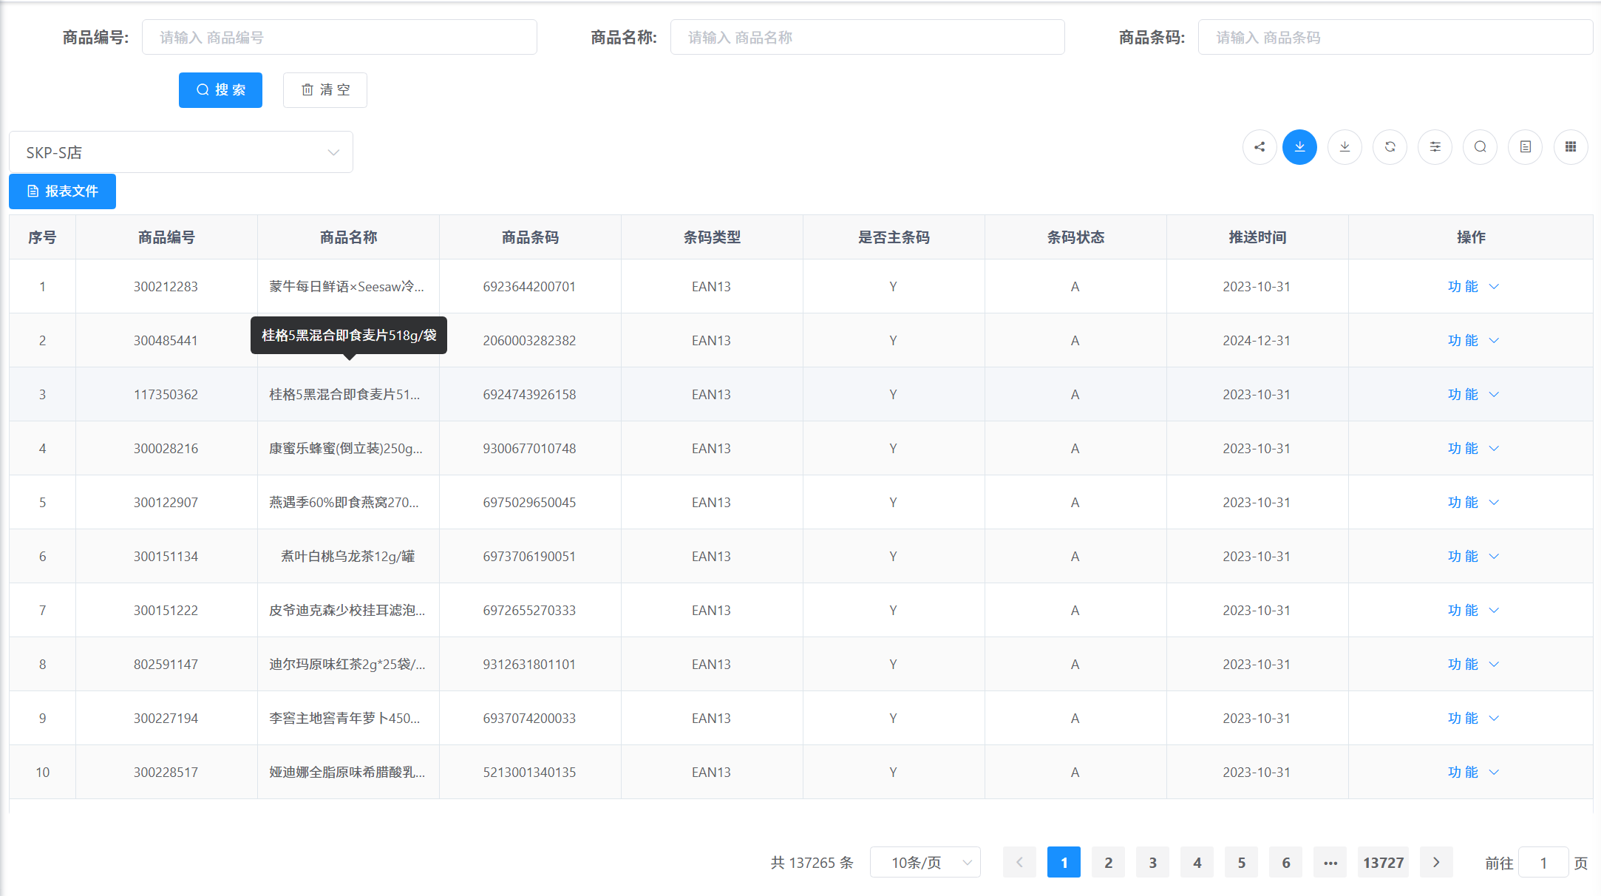Open the filter sliders settings icon
Image resolution: width=1601 pixels, height=896 pixels.
(x=1435, y=147)
